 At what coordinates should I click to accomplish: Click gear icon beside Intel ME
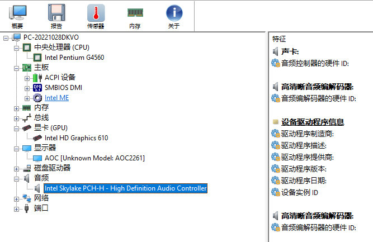pos(37,98)
